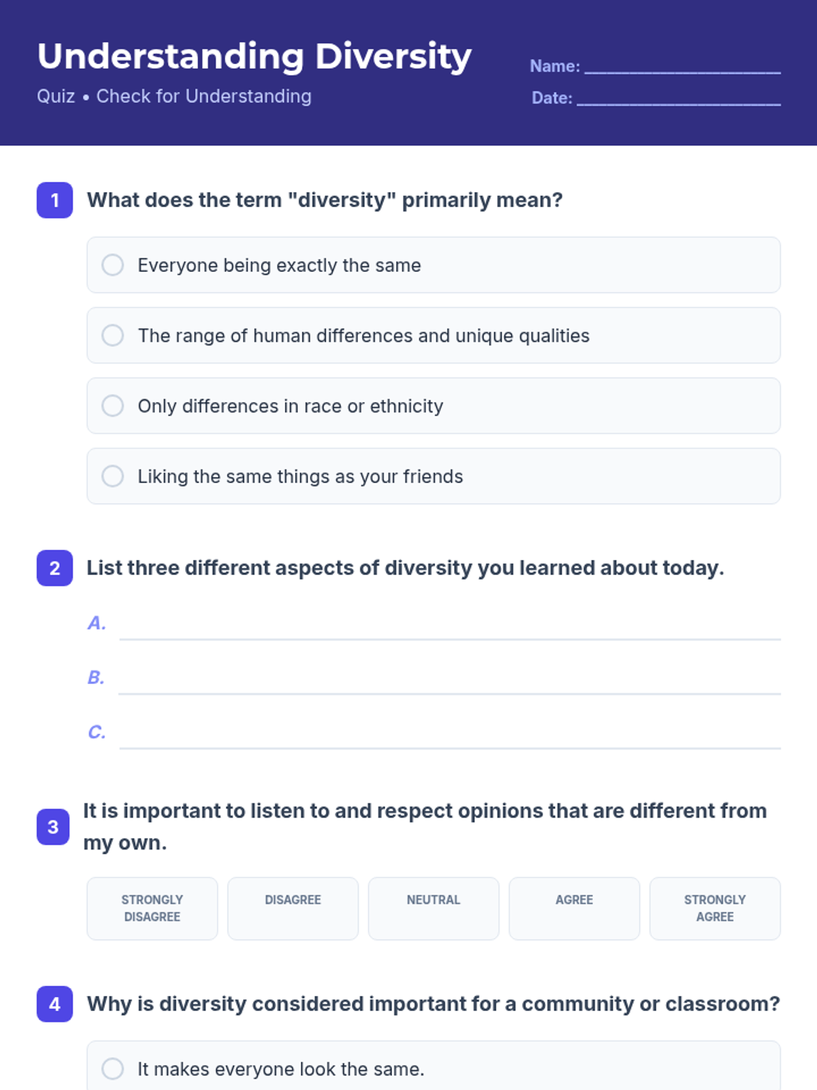Click the question 2 number badge

(54, 568)
